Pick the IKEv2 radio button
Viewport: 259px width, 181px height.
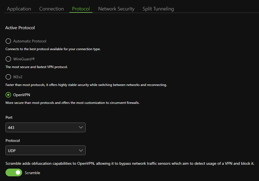coord(8,77)
